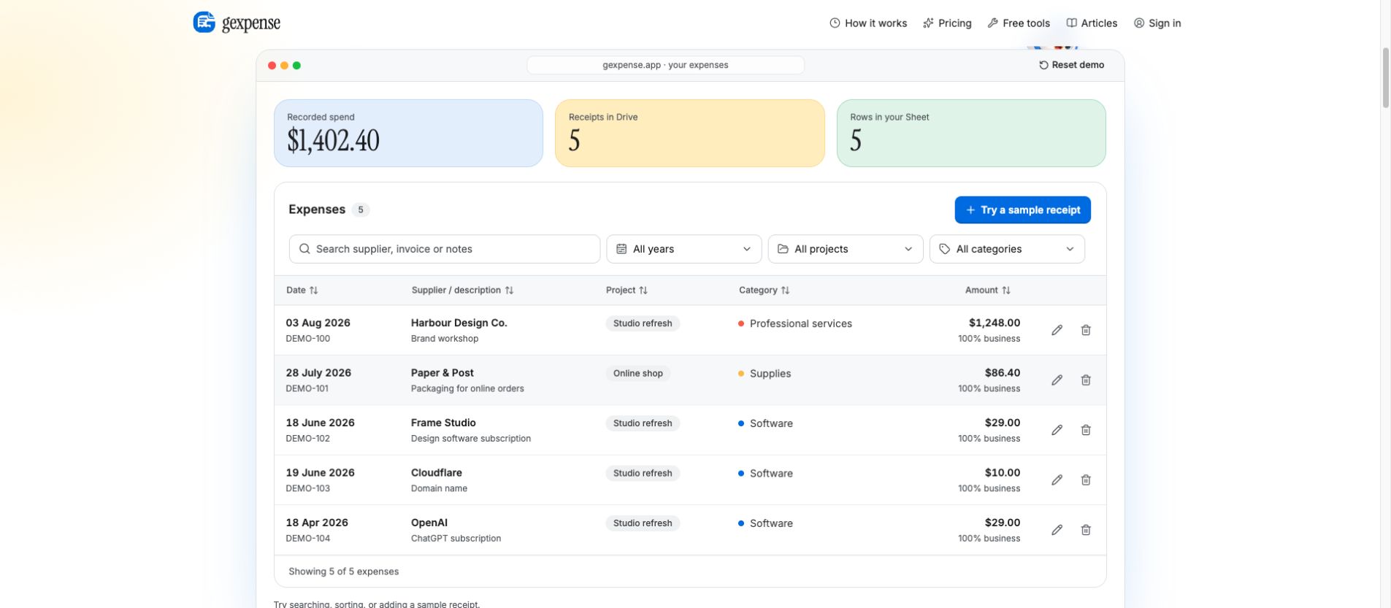Viewport: 1391px width, 608px height.
Task: Click Professional services category text
Action: point(801,323)
